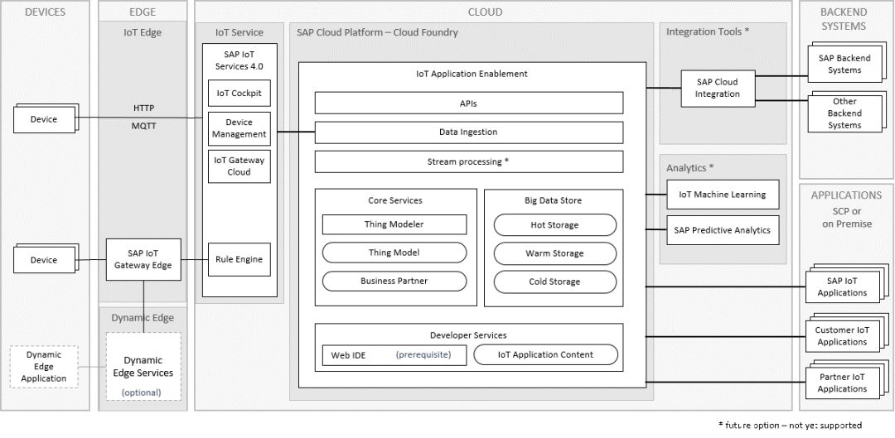Click the SAP IoT Gateway Edge box
The image size is (895, 438).
click(143, 259)
